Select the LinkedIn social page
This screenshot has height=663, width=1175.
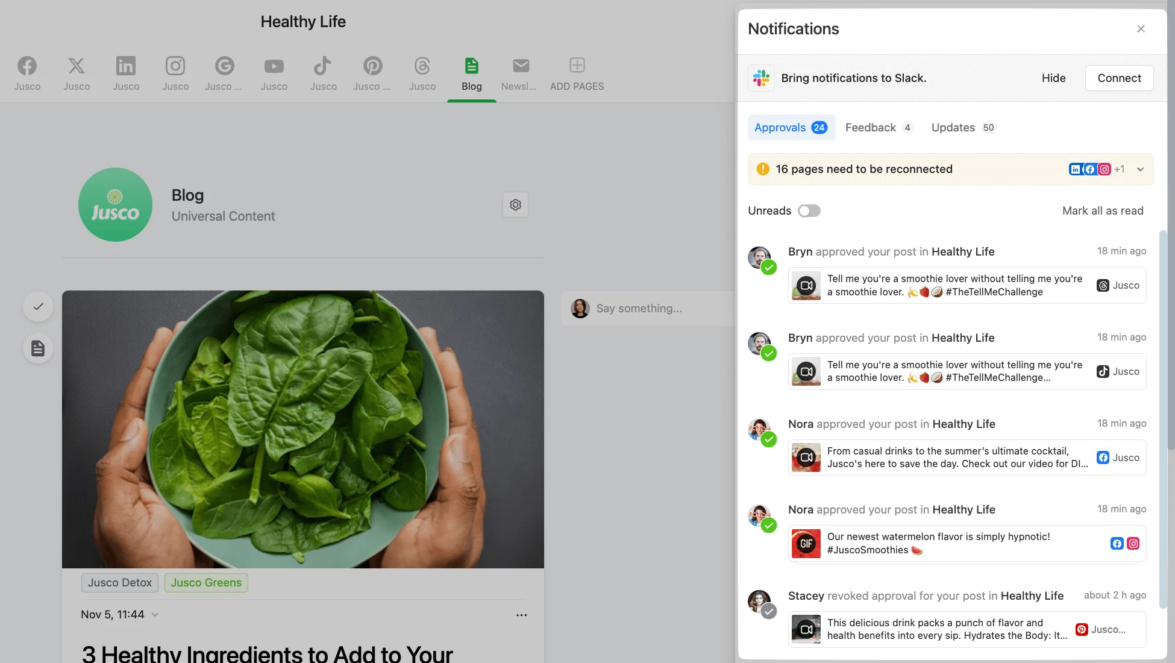(x=126, y=72)
